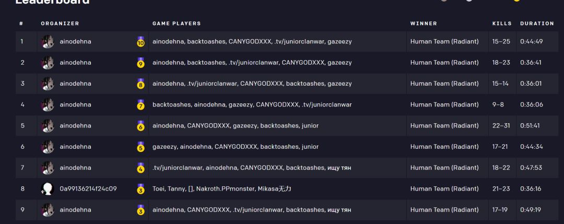Select row with duration 0:51:41
The width and height of the screenshot is (564, 224).
(x=287, y=126)
